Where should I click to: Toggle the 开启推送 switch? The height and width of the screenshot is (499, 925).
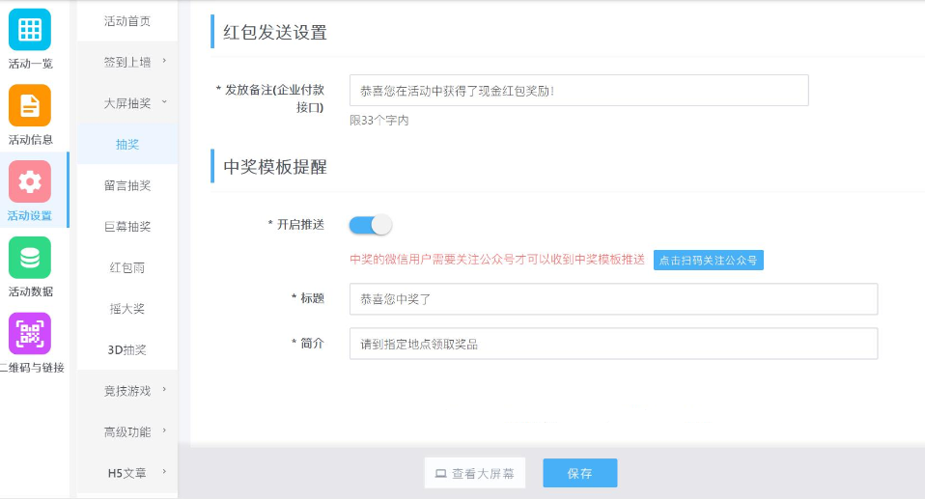pyautogui.click(x=371, y=225)
